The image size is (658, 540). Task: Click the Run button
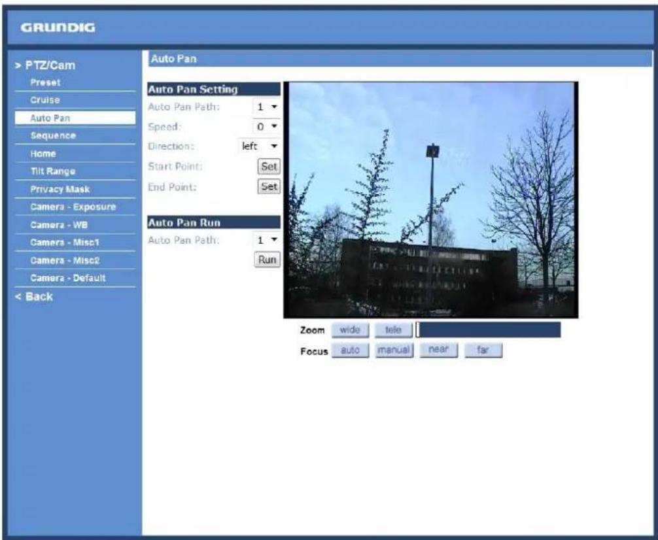268,260
